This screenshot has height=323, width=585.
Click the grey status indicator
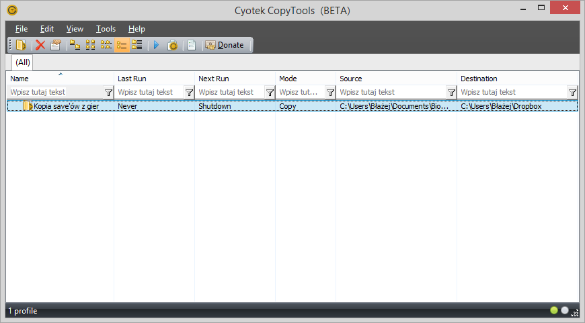(565, 310)
